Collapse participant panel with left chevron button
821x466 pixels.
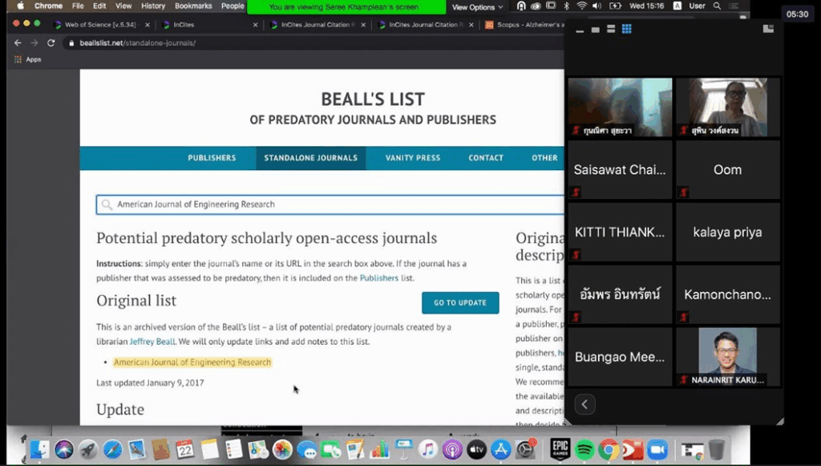(585, 405)
